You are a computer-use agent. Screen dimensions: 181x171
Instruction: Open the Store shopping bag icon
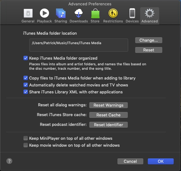coord(95,14)
